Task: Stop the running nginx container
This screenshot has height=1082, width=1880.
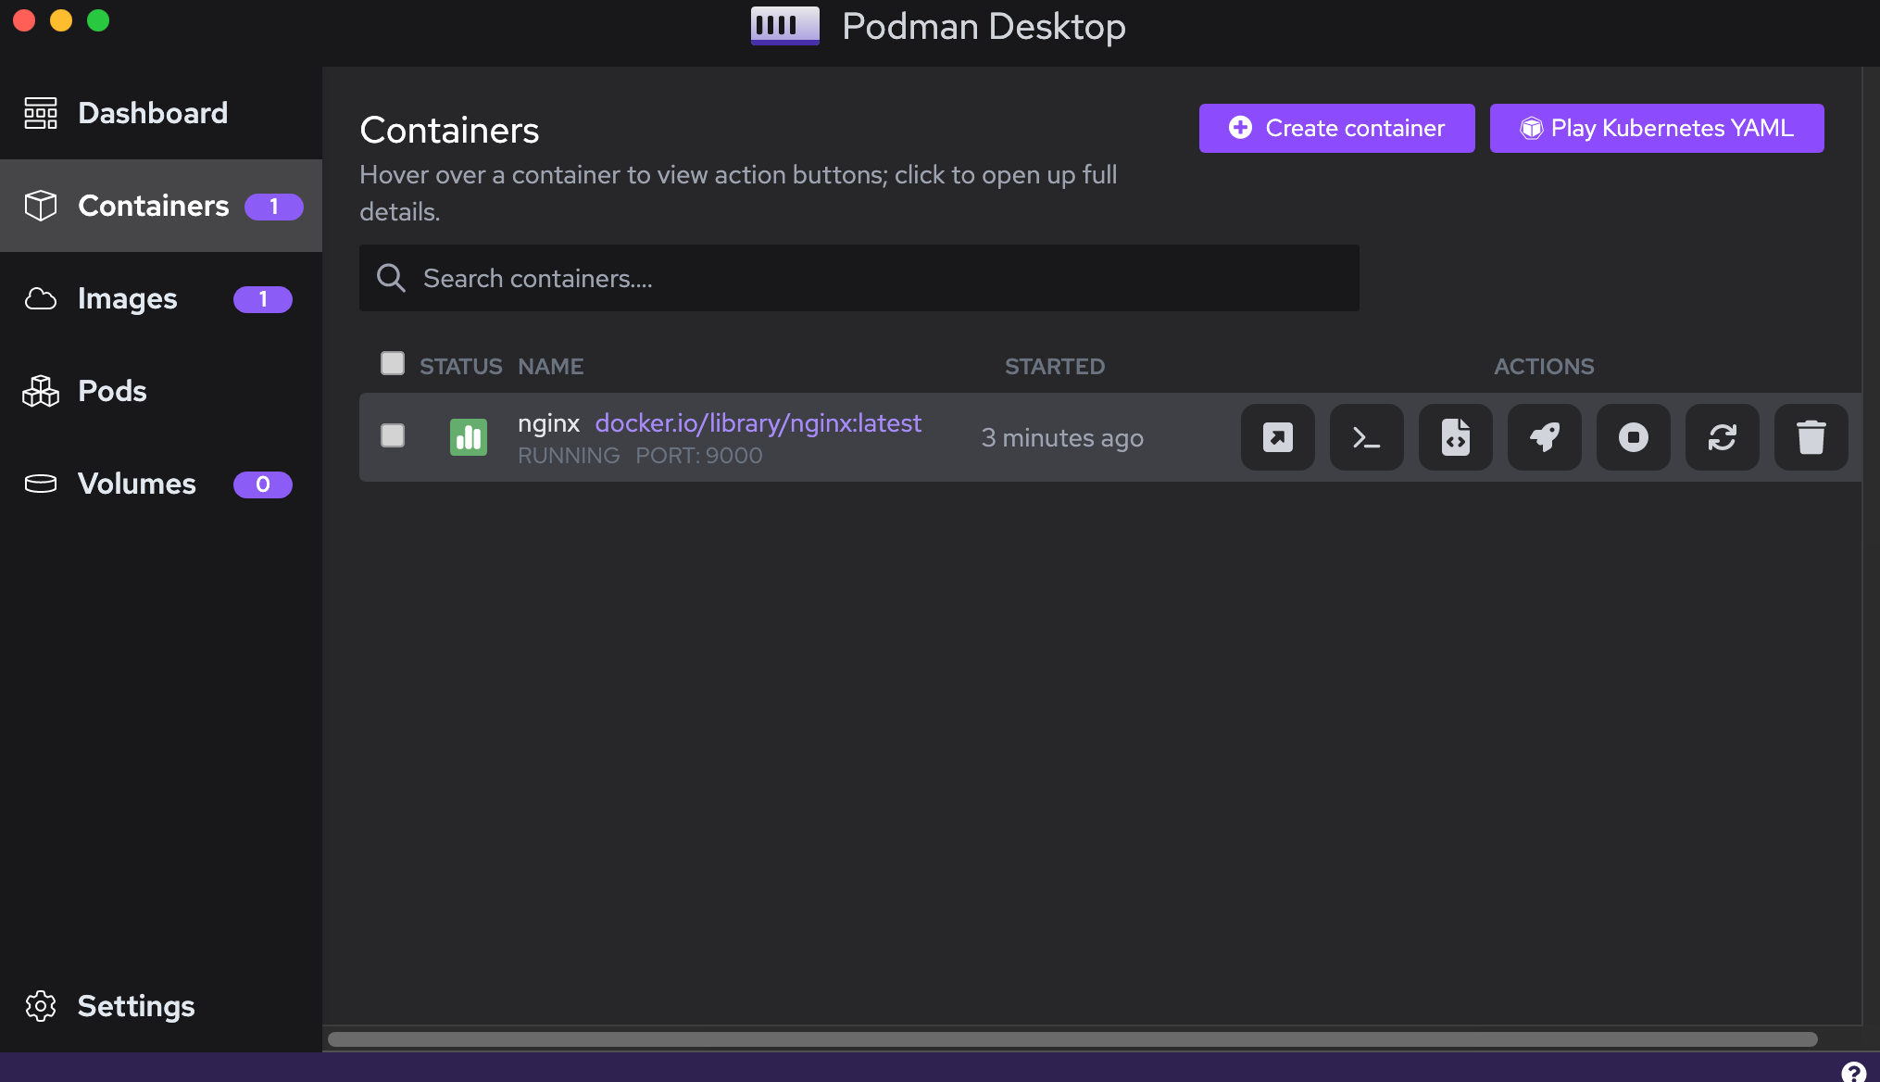Action: 1633,436
